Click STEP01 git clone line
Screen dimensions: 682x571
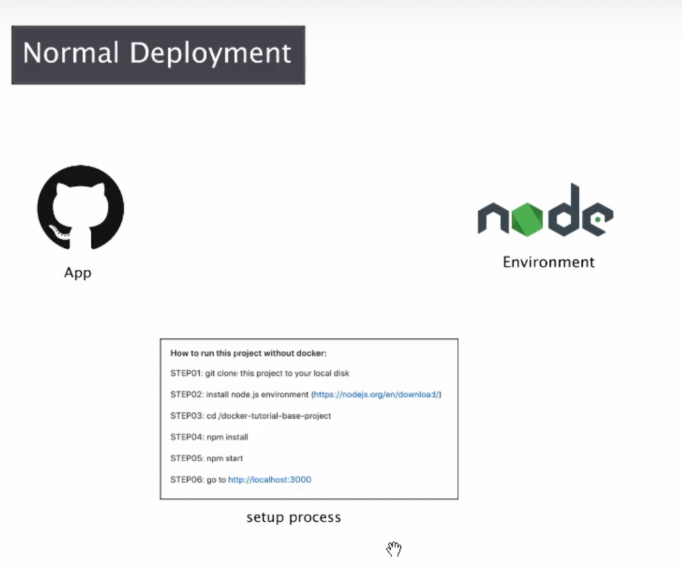pos(260,373)
